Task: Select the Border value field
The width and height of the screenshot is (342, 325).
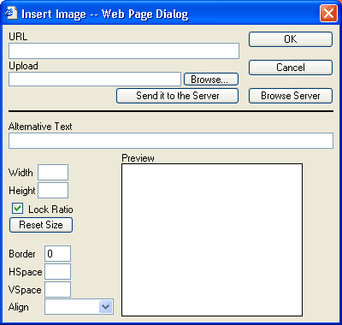Action: [x=57, y=253]
